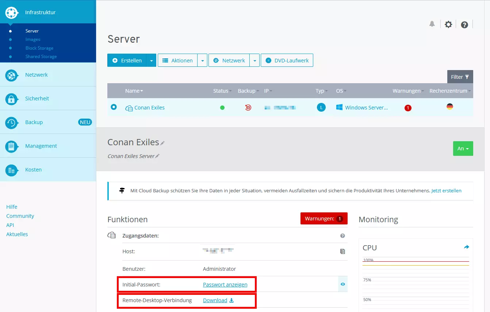Open the Aktionen dropdown arrow

click(202, 61)
